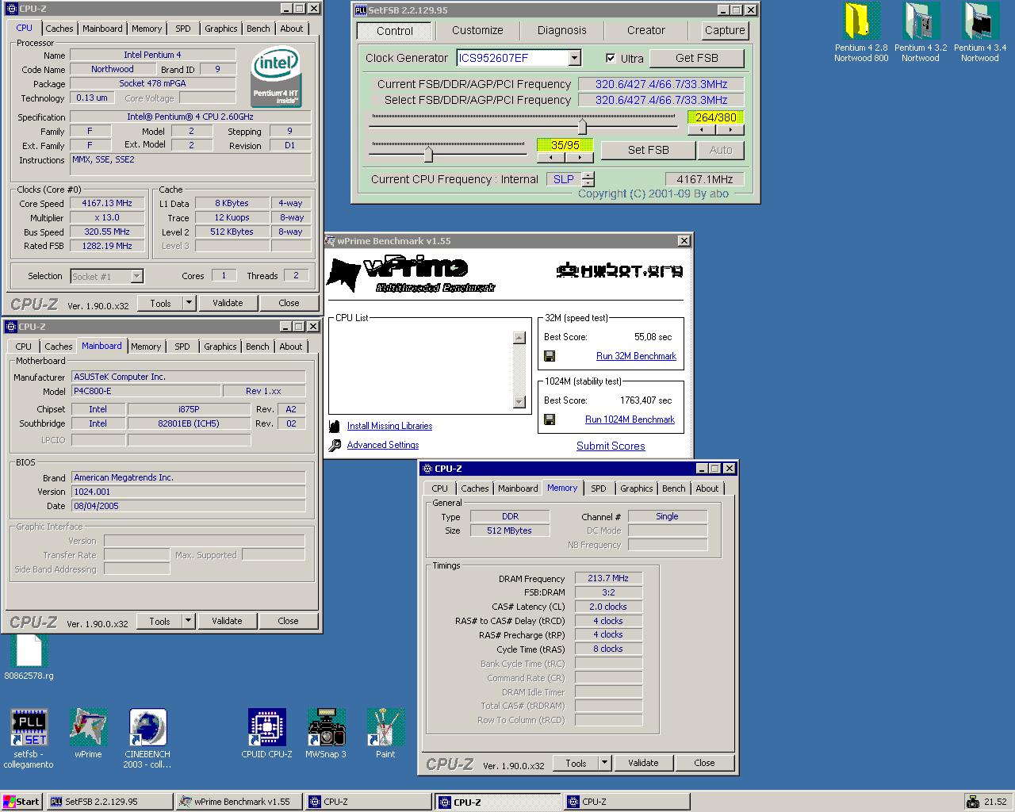Switch to SPD tab in top CPU-Z
This screenshot has width=1015, height=812.
183,29
